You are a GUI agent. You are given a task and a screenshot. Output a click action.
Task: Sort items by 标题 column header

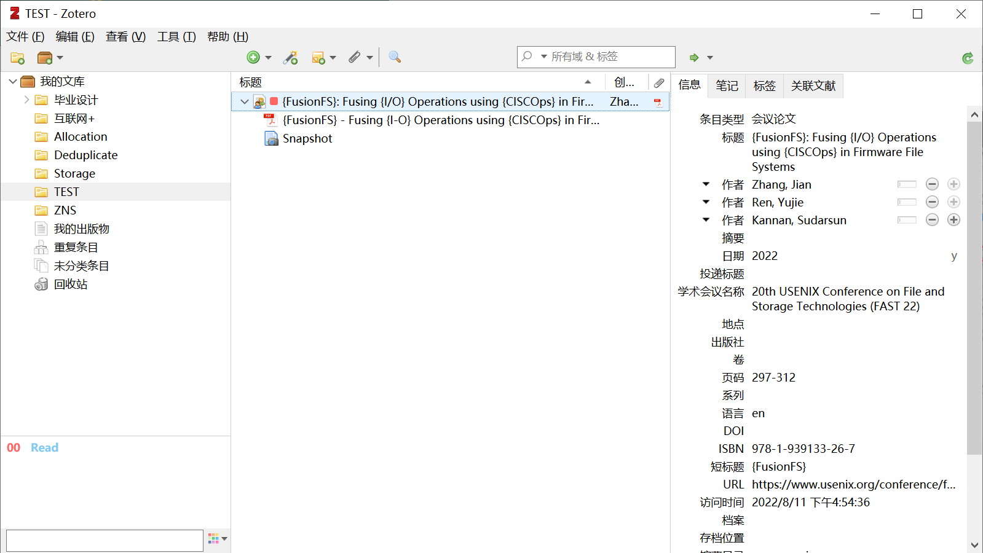coord(418,82)
